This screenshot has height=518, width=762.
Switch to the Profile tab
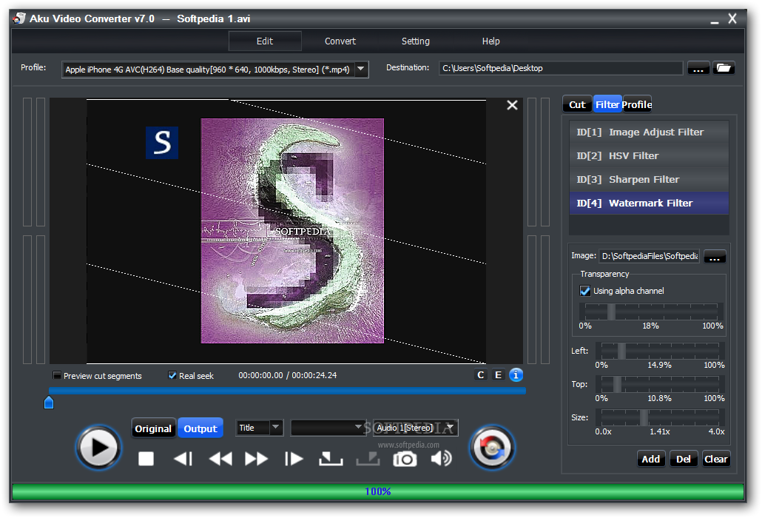tap(637, 104)
